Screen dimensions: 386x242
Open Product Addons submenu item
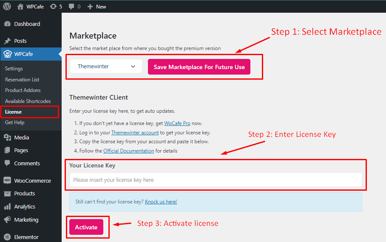pos(23,90)
